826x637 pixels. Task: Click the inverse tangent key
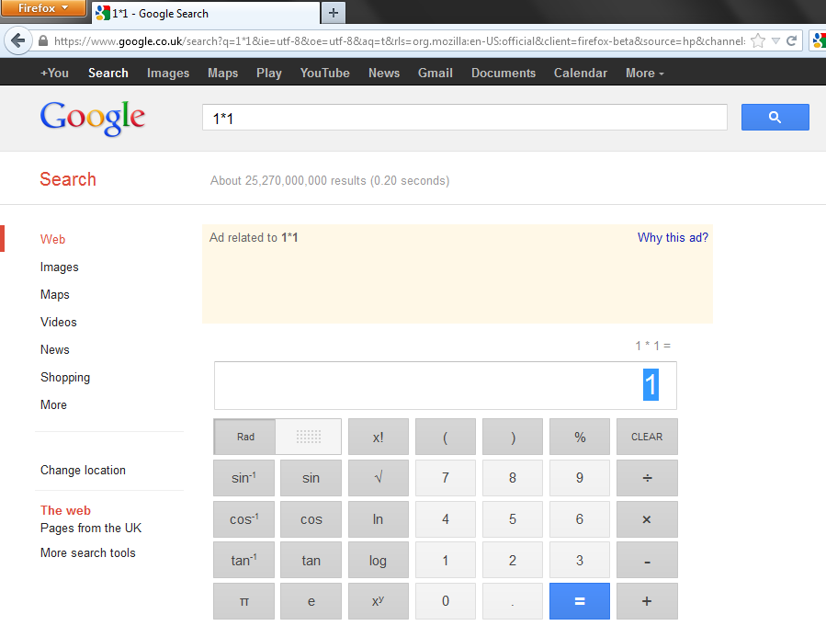point(243,560)
